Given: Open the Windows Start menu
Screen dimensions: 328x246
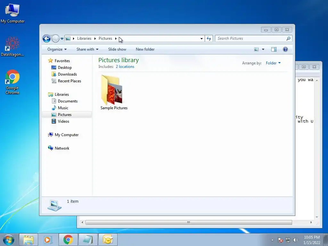Looking at the screenshot, I should [x=9, y=240].
